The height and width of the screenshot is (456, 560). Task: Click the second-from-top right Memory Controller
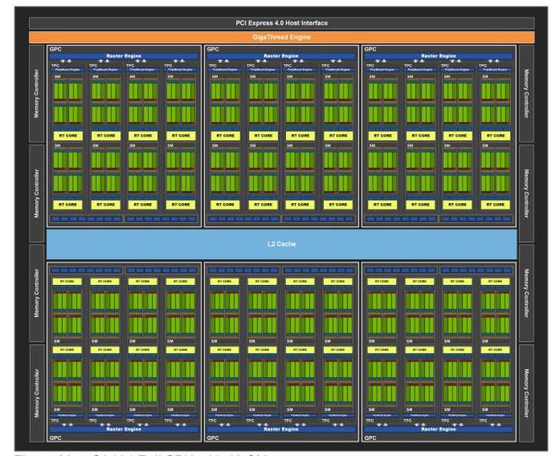[526, 193]
